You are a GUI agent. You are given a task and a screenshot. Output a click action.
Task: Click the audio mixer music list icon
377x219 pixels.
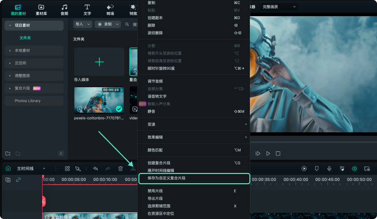pyautogui.click(x=342, y=169)
